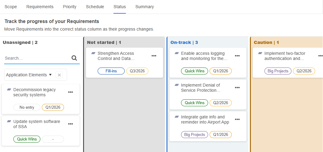Open the Implement two-factor authentication card
Viewport: 323px width, 152px height.
[284, 56]
